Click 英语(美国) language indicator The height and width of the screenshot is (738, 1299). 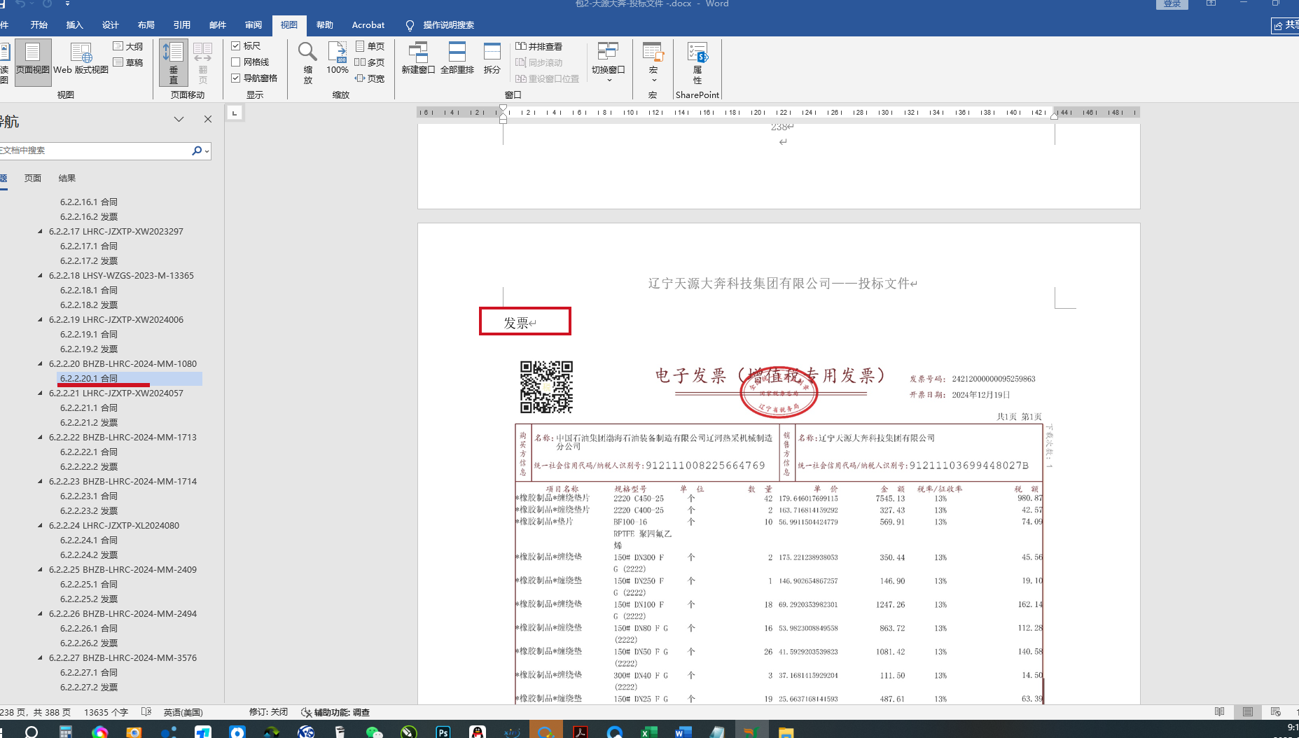(x=183, y=712)
